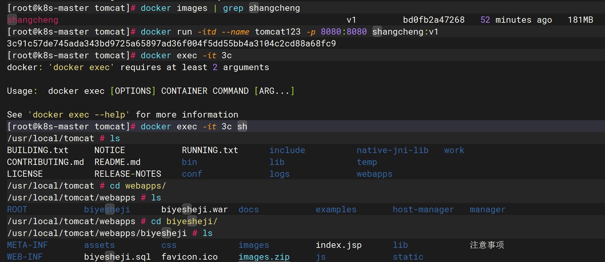The image size is (605, 262).
Task: Click the container name tomcat123
Action: click(278, 32)
